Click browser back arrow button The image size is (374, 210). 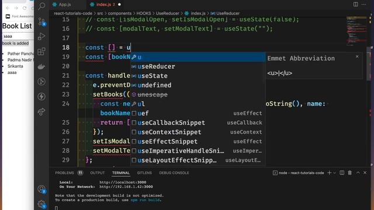click(8, 8)
